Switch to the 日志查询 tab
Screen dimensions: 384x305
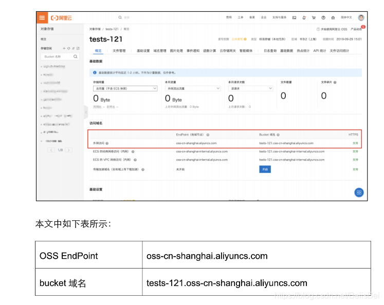(x=270, y=51)
